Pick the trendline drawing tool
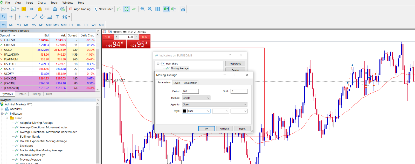The height and width of the screenshot is (164, 415). coord(35,17)
